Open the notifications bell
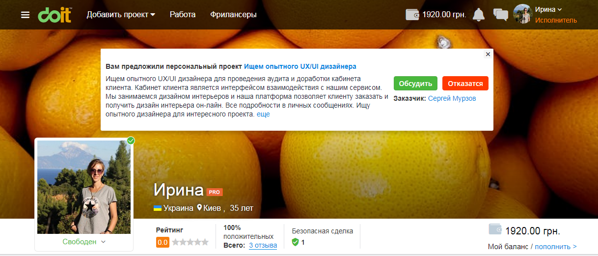The height and width of the screenshot is (256, 598). (x=479, y=15)
